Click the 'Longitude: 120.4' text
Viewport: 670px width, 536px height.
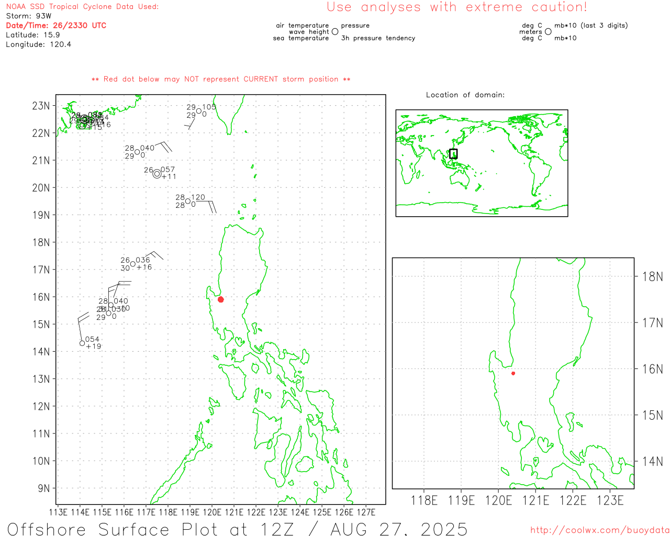tap(39, 44)
